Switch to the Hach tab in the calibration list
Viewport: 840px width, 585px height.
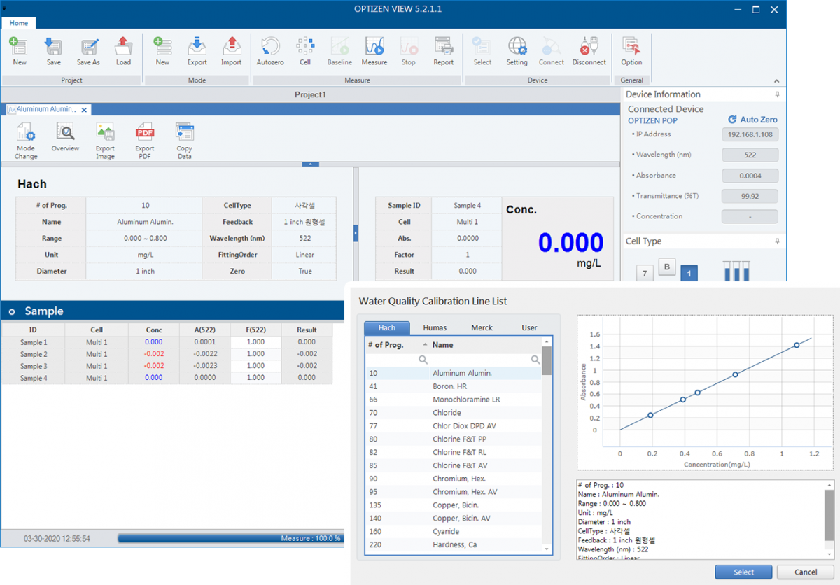coord(387,327)
